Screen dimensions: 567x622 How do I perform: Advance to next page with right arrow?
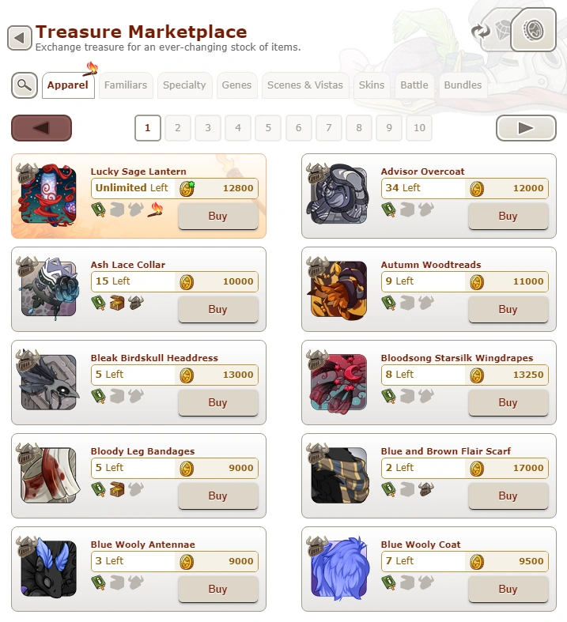[x=526, y=128]
